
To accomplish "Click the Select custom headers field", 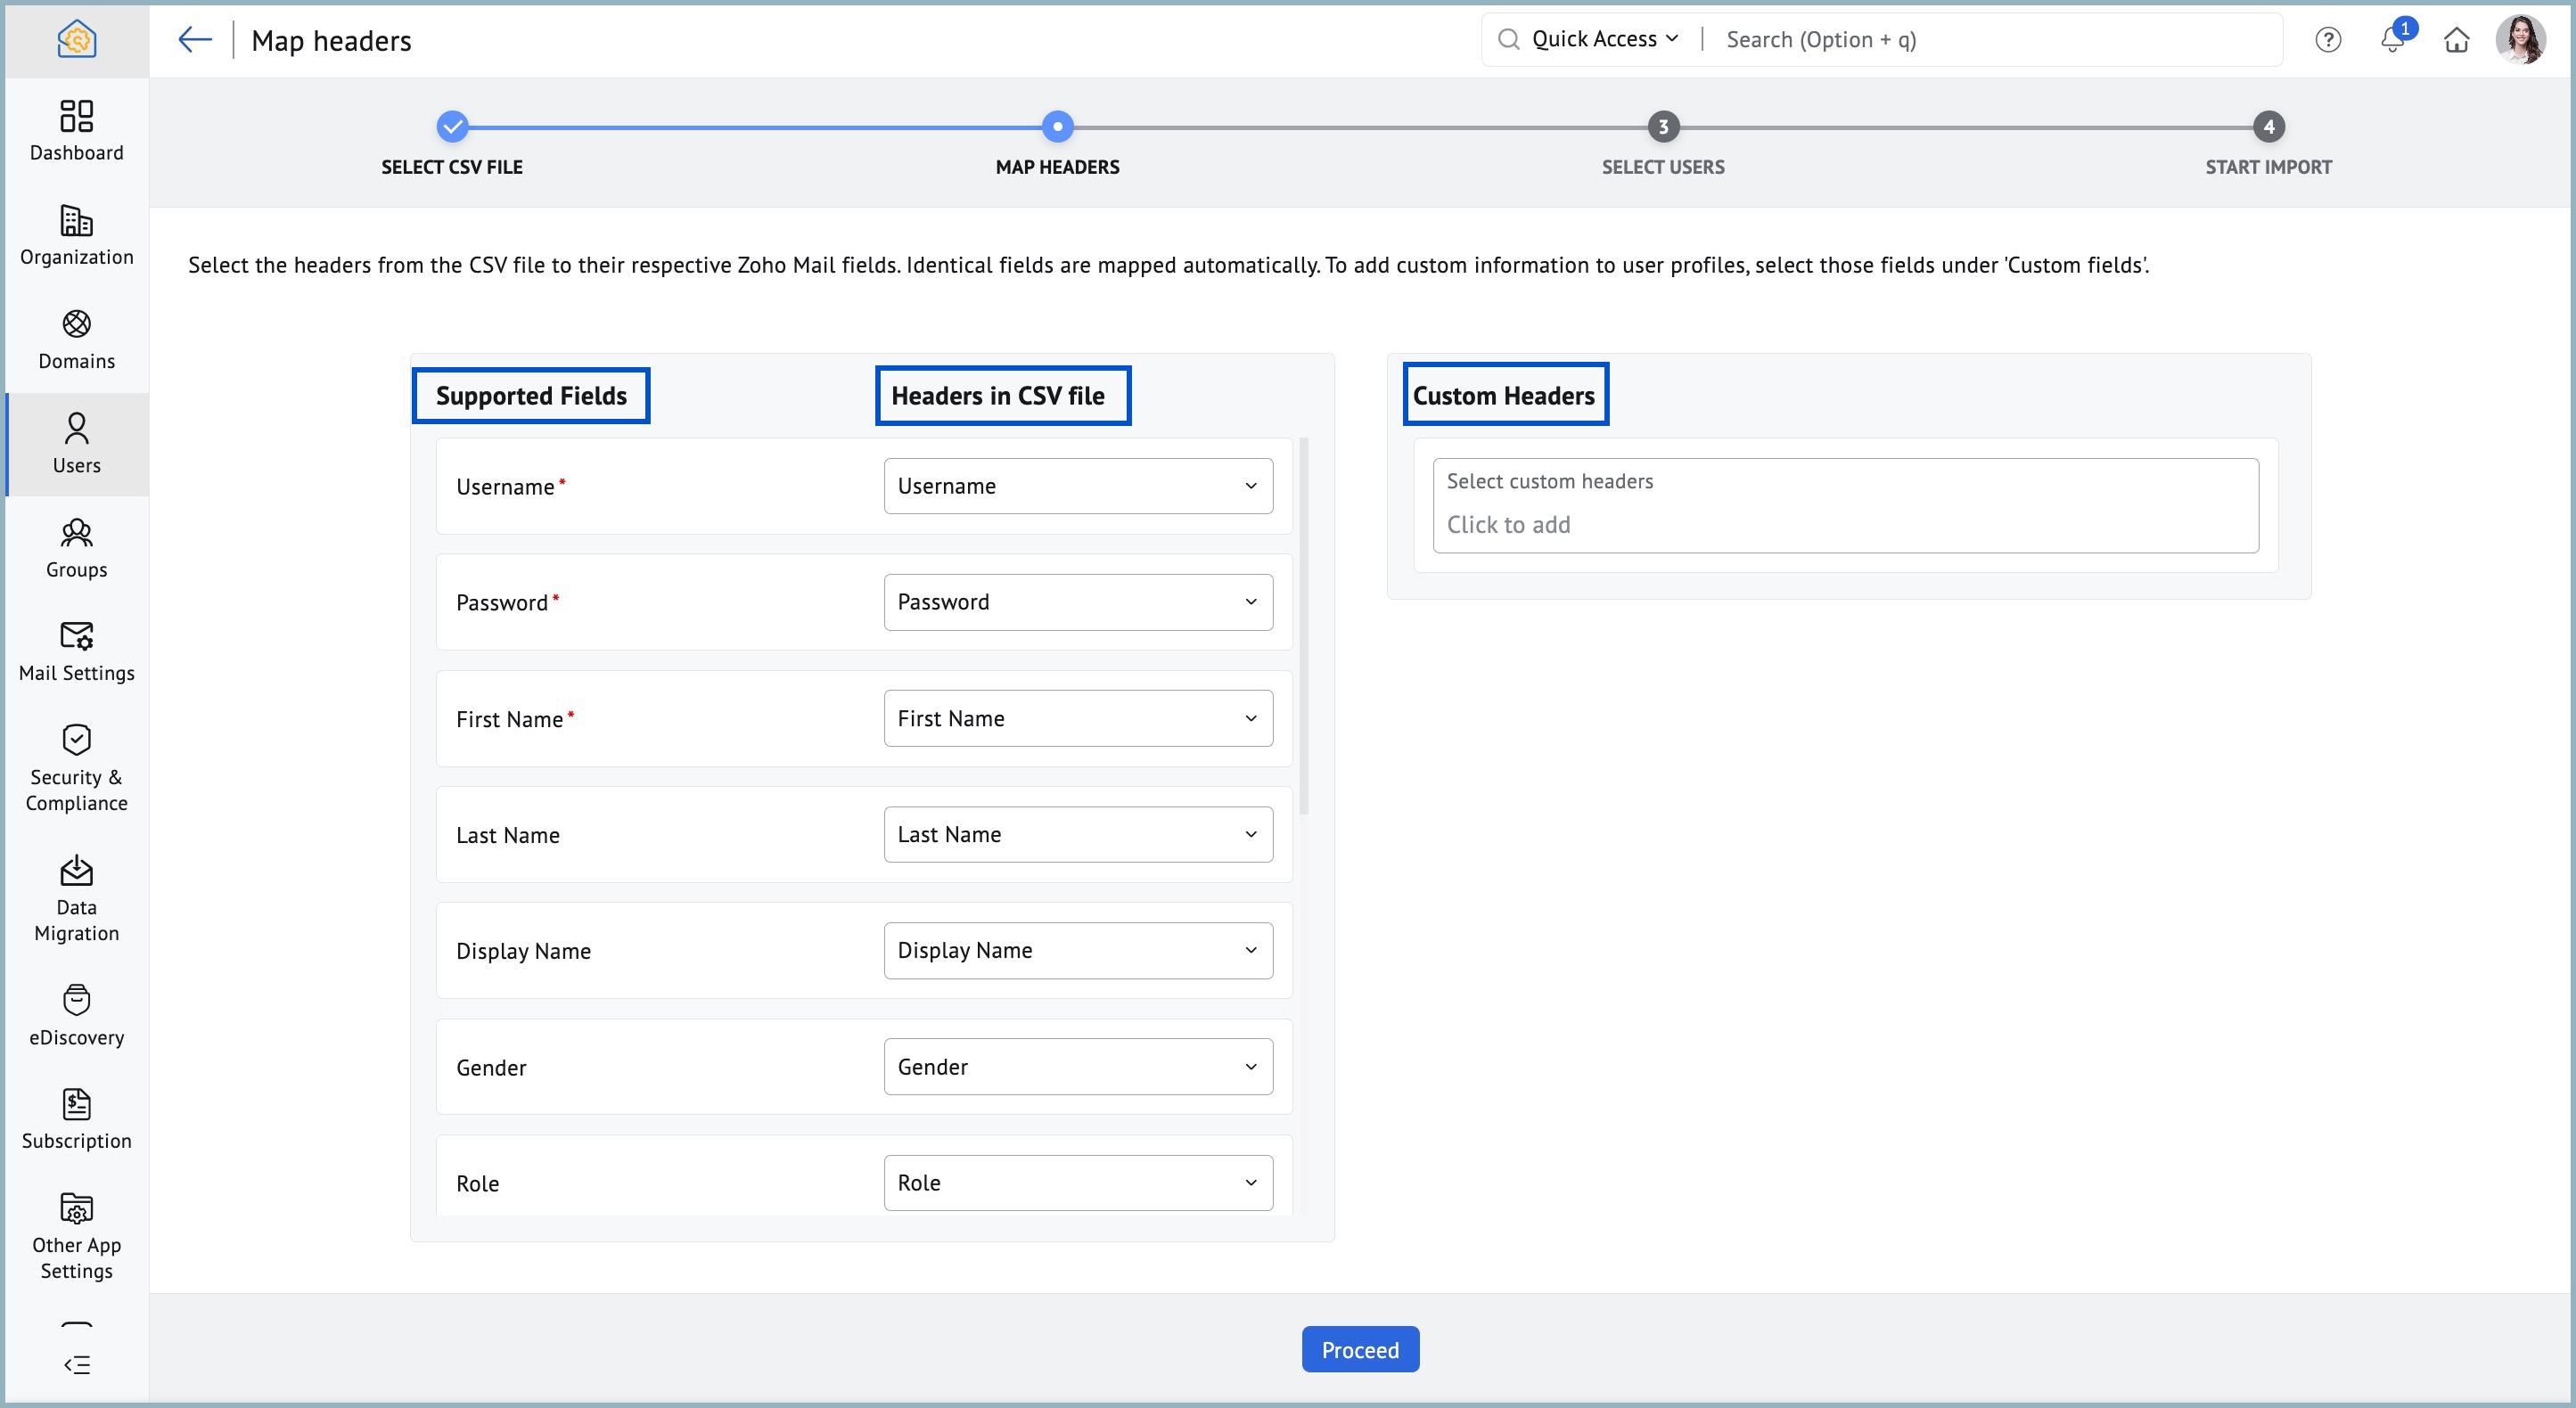I will tap(1845, 505).
